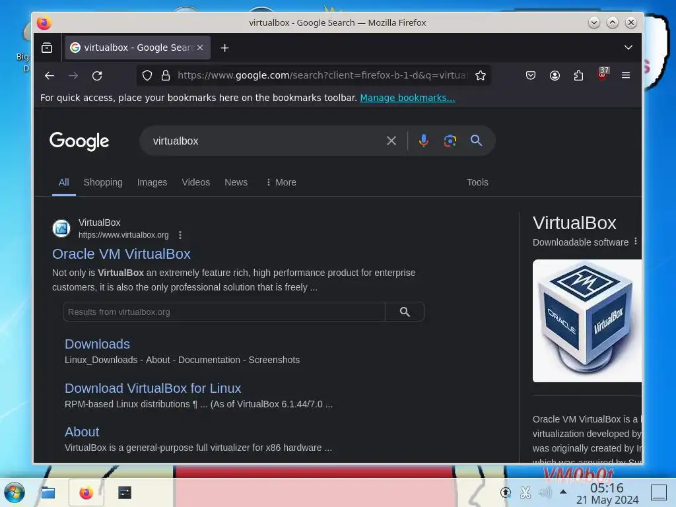Image resolution: width=676 pixels, height=507 pixels.
Task: Start voice search with microphone icon
Action: (423, 141)
